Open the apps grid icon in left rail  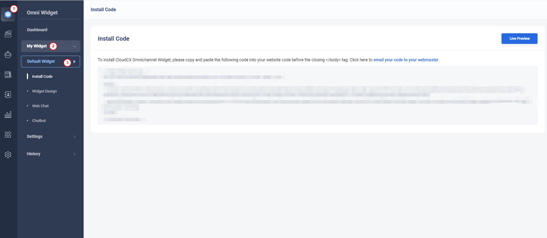(x=8, y=135)
